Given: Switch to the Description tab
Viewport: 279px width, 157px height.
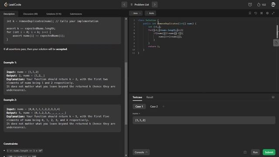Looking at the screenshot, I should pos(9,14).
